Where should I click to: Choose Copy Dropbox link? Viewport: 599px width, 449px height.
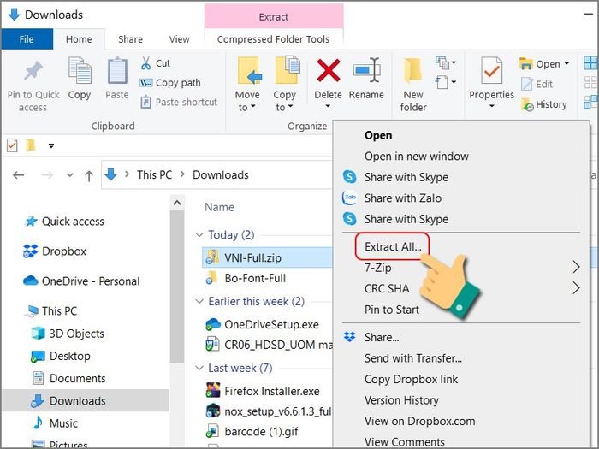coord(411,379)
